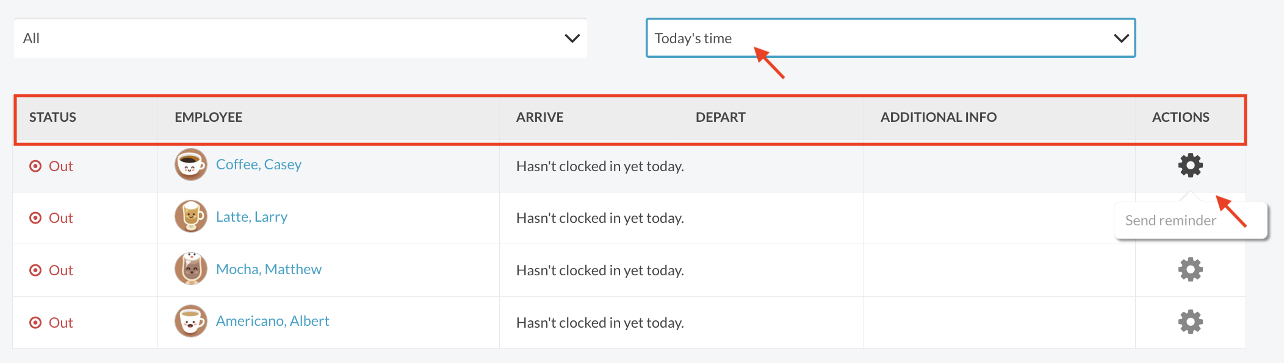Click the Out status icon for Larry Latte
This screenshot has height=363, width=1284.
tap(35, 218)
